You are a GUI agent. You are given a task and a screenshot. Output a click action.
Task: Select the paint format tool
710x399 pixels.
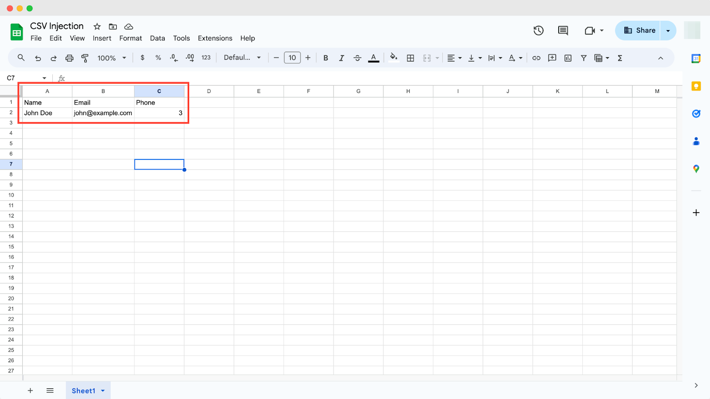click(x=85, y=58)
